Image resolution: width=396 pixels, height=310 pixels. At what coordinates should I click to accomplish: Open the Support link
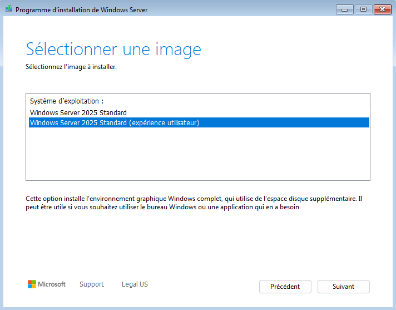tap(92, 284)
